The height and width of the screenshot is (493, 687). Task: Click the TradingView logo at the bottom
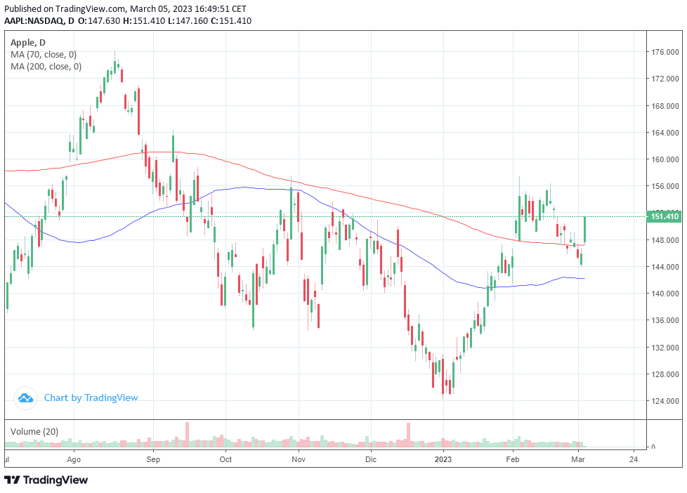(46, 480)
